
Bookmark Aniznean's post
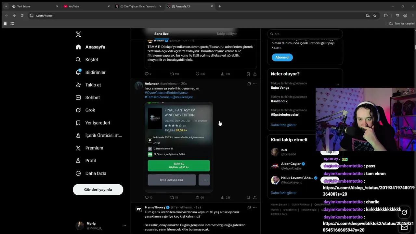pos(248,197)
